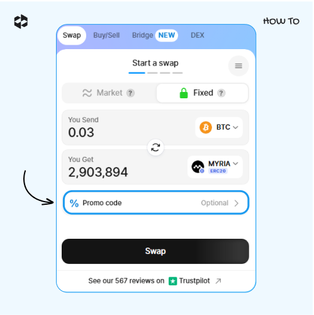Click the Market help question mark
The width and height of the screenshot is (314, 315).
pyautogui.click(x=130, y=93)
